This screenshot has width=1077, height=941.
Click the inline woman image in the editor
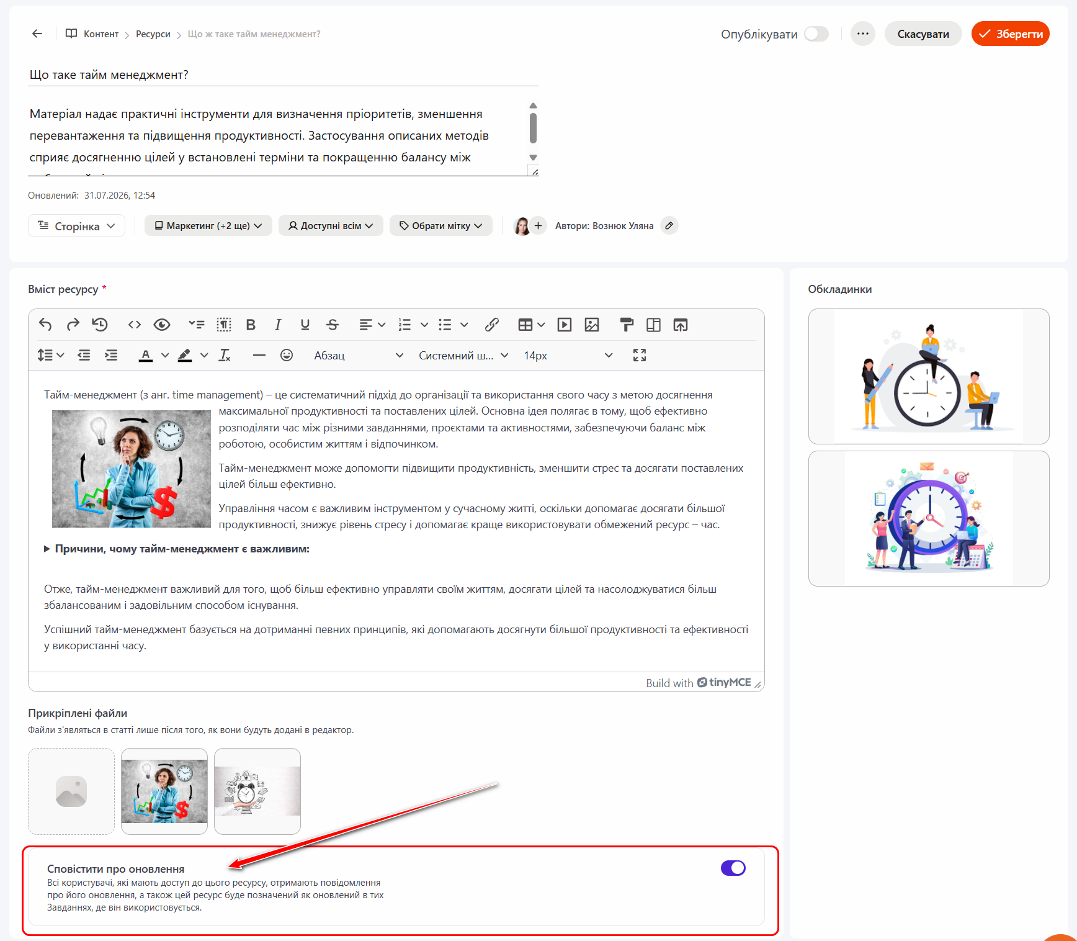tap(132, 469)
